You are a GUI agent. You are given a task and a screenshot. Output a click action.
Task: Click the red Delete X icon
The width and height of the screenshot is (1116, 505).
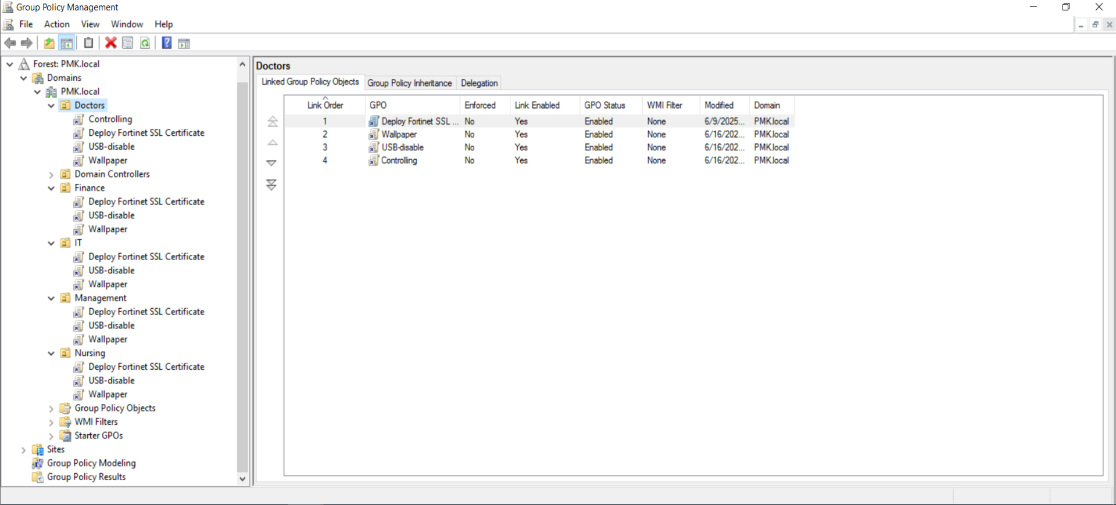point(110,43)
